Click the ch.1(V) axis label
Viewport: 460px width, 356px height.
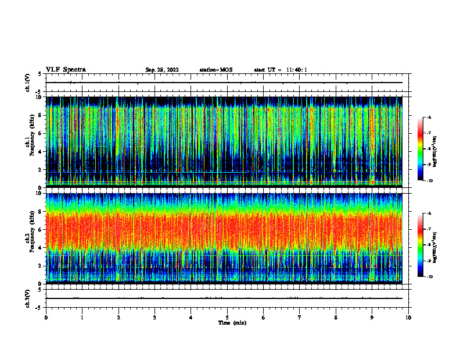click(27, 83)
